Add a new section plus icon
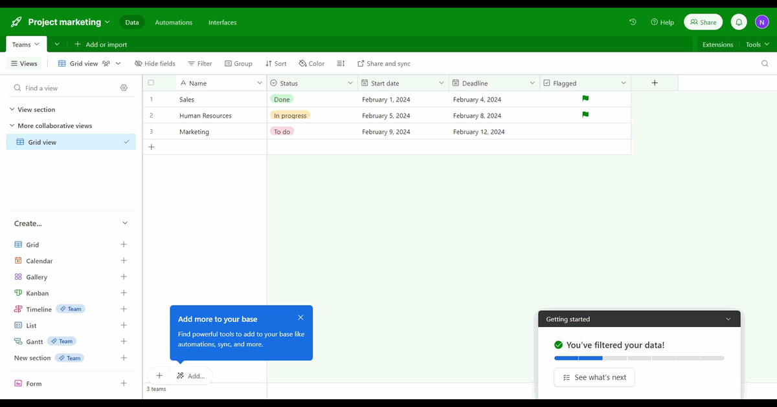Viewport: 777px width, 407px height. pyautogui.click(x=124, y=358)
